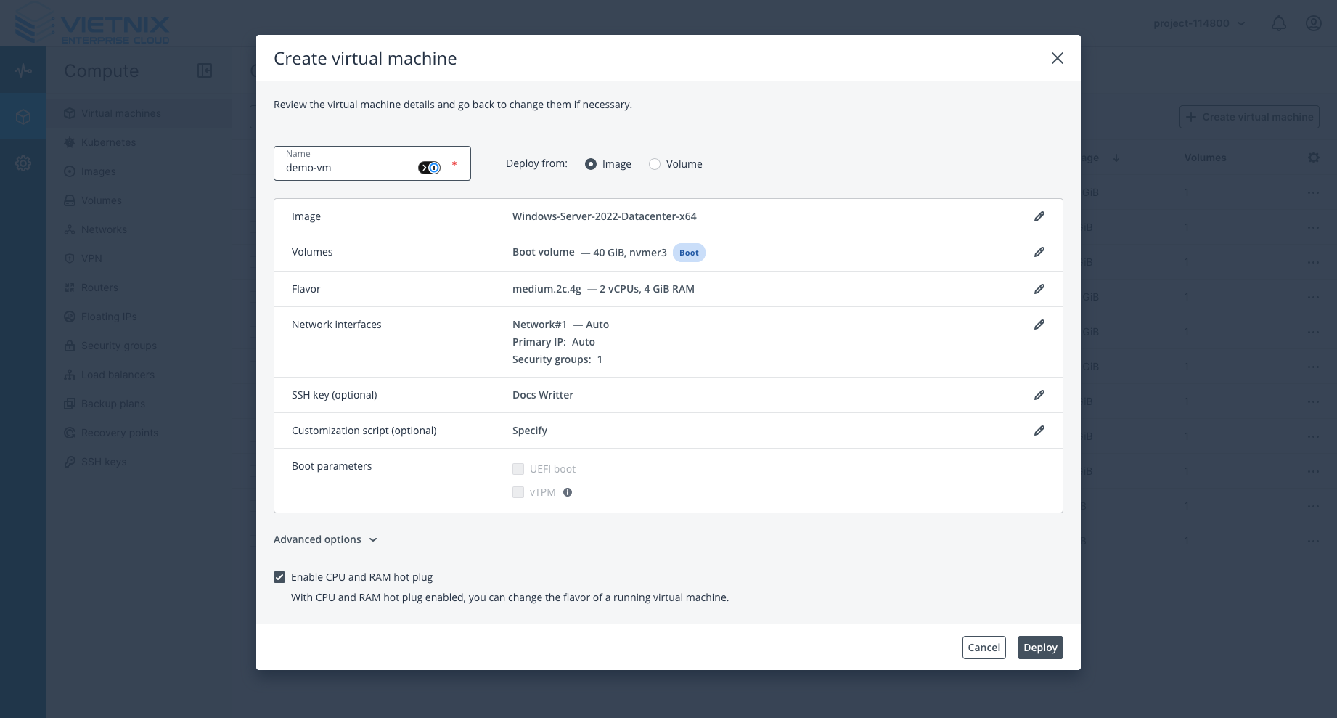
Task: Open VPN in the Compute sidebar
Action: [139, 258]
